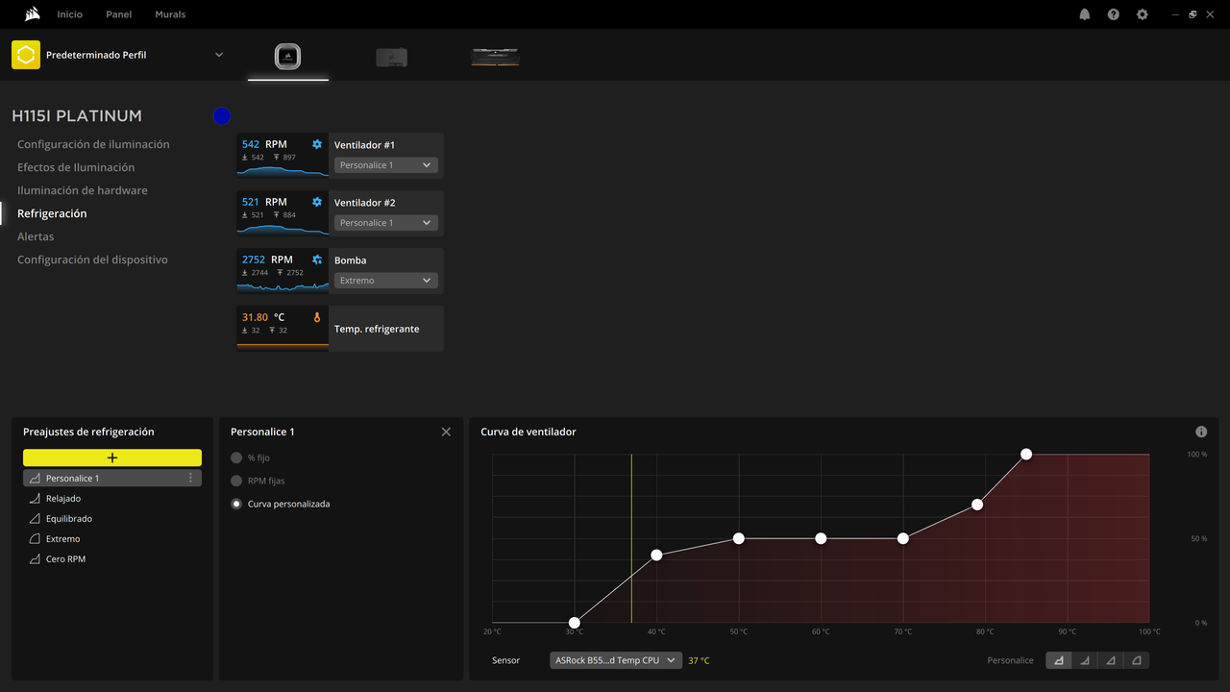Image resolution: width=1230 pixels, height=692 pixels.
Task: Click the 60 °C curve point
Action: [821, 538]
